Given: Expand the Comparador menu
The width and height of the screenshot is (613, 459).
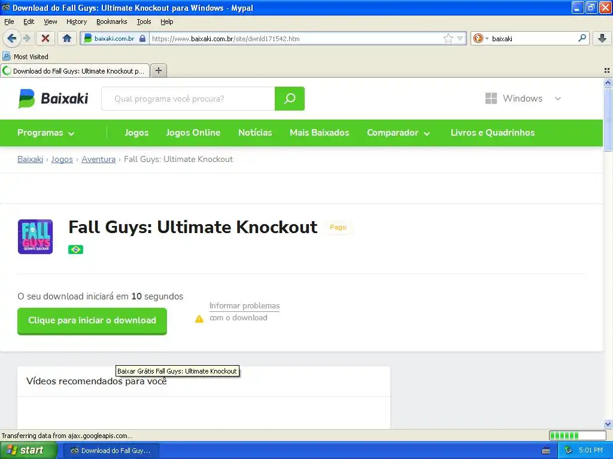Looking at the screenshot, I should pyautogui.click(x=398, y=133).
